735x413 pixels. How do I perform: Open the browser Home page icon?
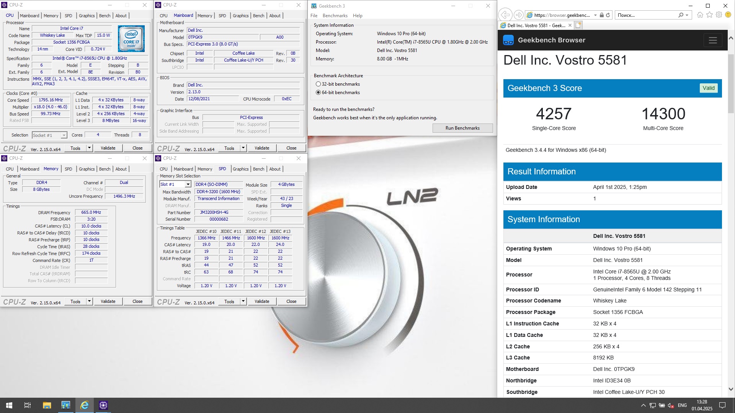click(700, 15)
